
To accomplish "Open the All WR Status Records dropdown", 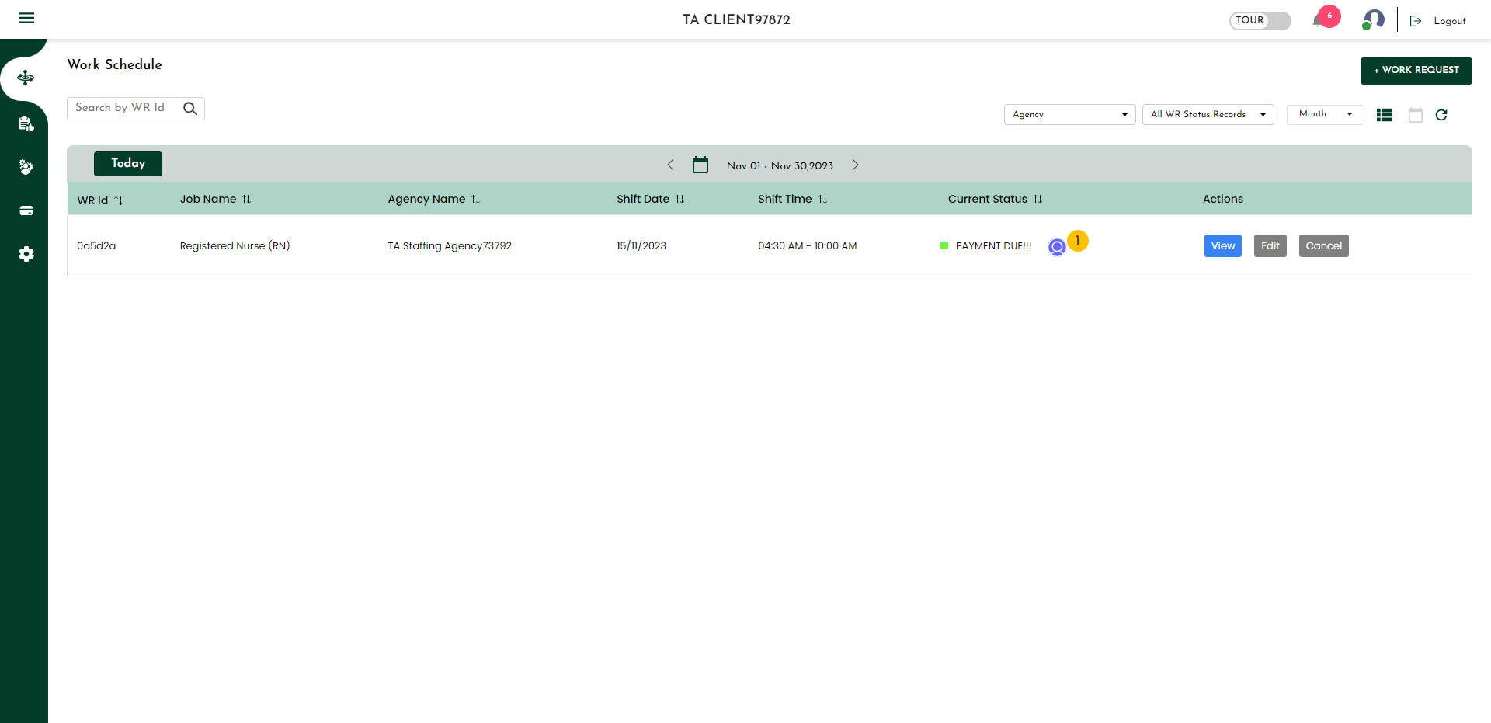I will coord(1208,114).
